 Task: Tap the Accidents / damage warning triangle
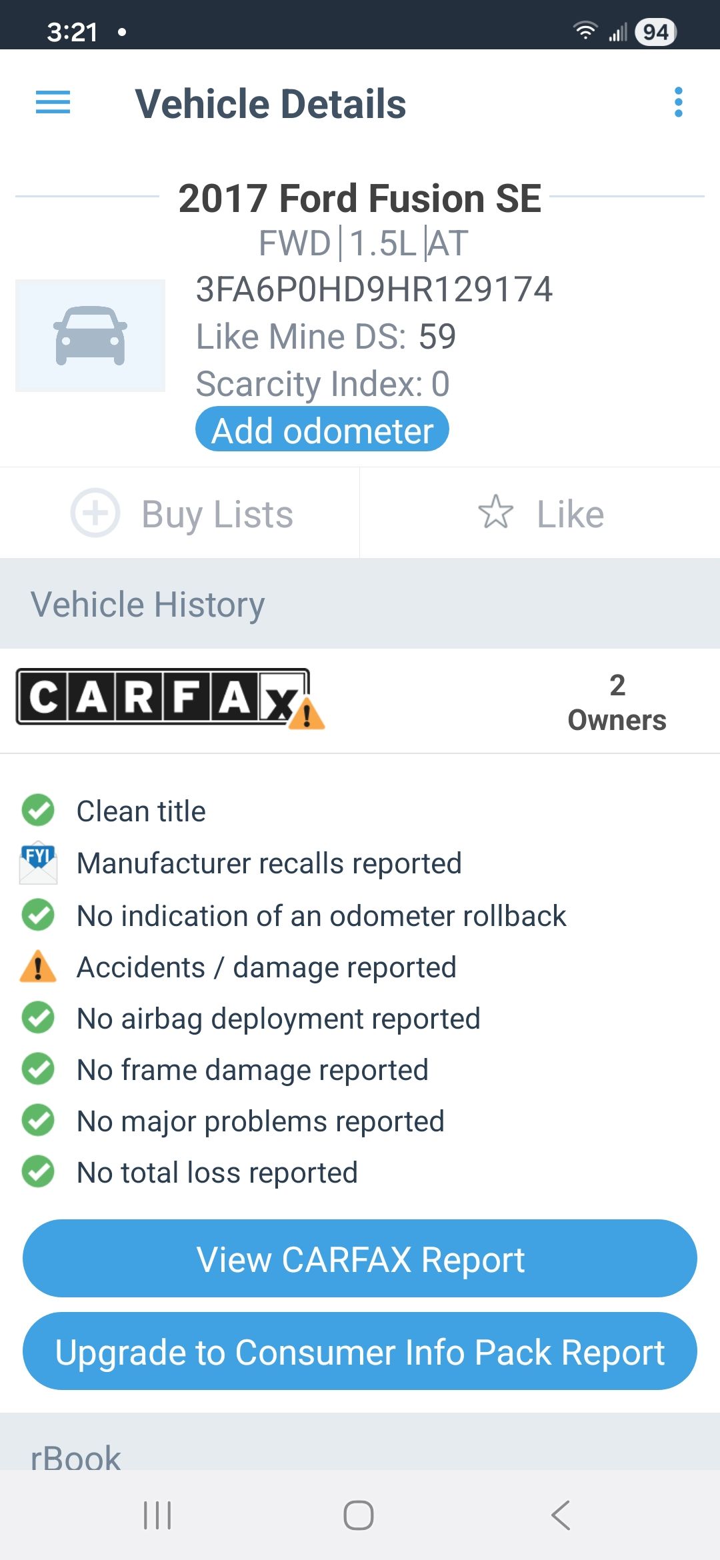(x=38, y=967)
